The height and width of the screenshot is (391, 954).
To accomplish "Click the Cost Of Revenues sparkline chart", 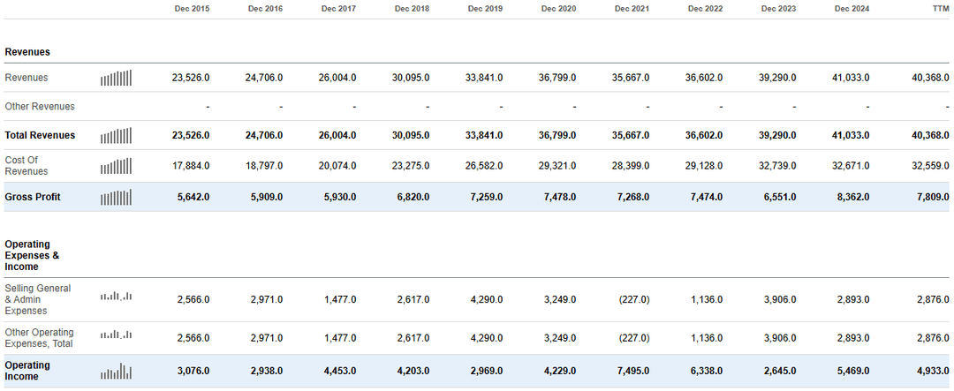I will click(116, 166).
